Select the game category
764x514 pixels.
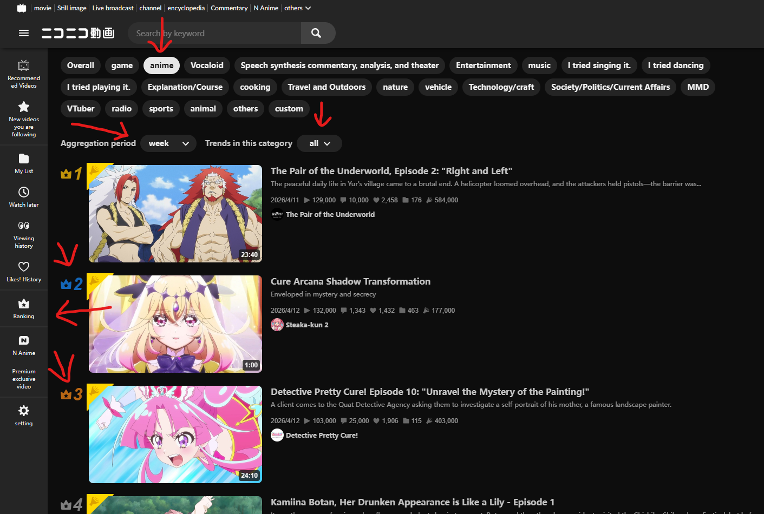click(122, 65)
